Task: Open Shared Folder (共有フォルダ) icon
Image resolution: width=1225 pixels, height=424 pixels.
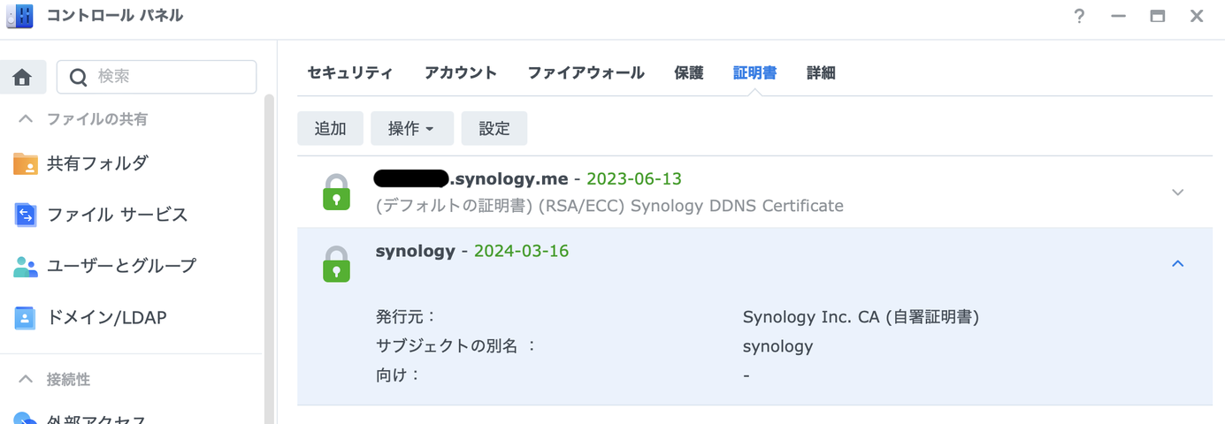Action: 26,163
